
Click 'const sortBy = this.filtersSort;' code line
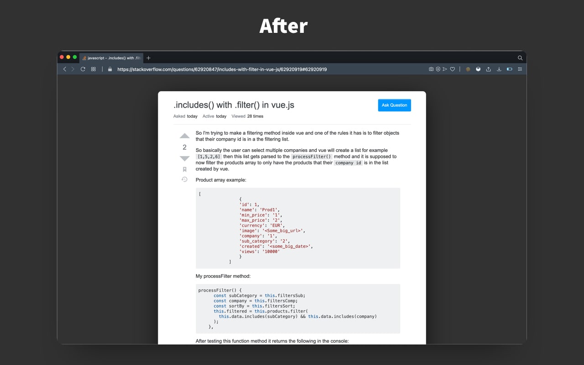(254, 306)
